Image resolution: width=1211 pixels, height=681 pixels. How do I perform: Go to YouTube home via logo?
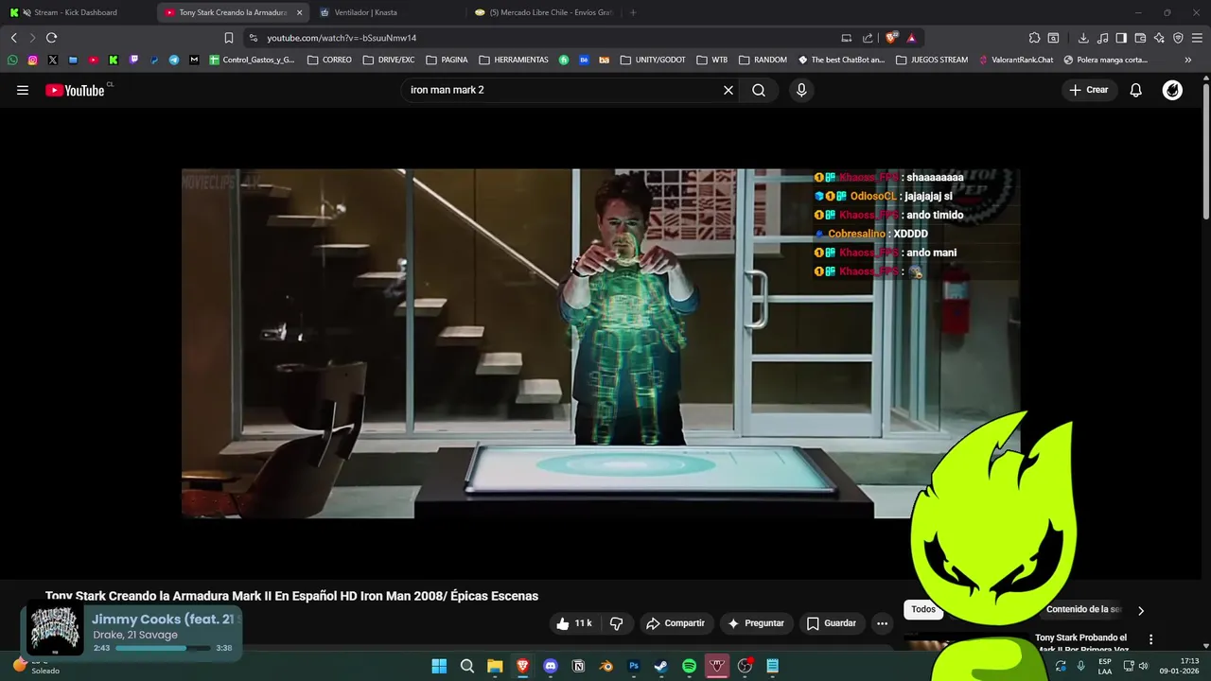pos(75,90)
